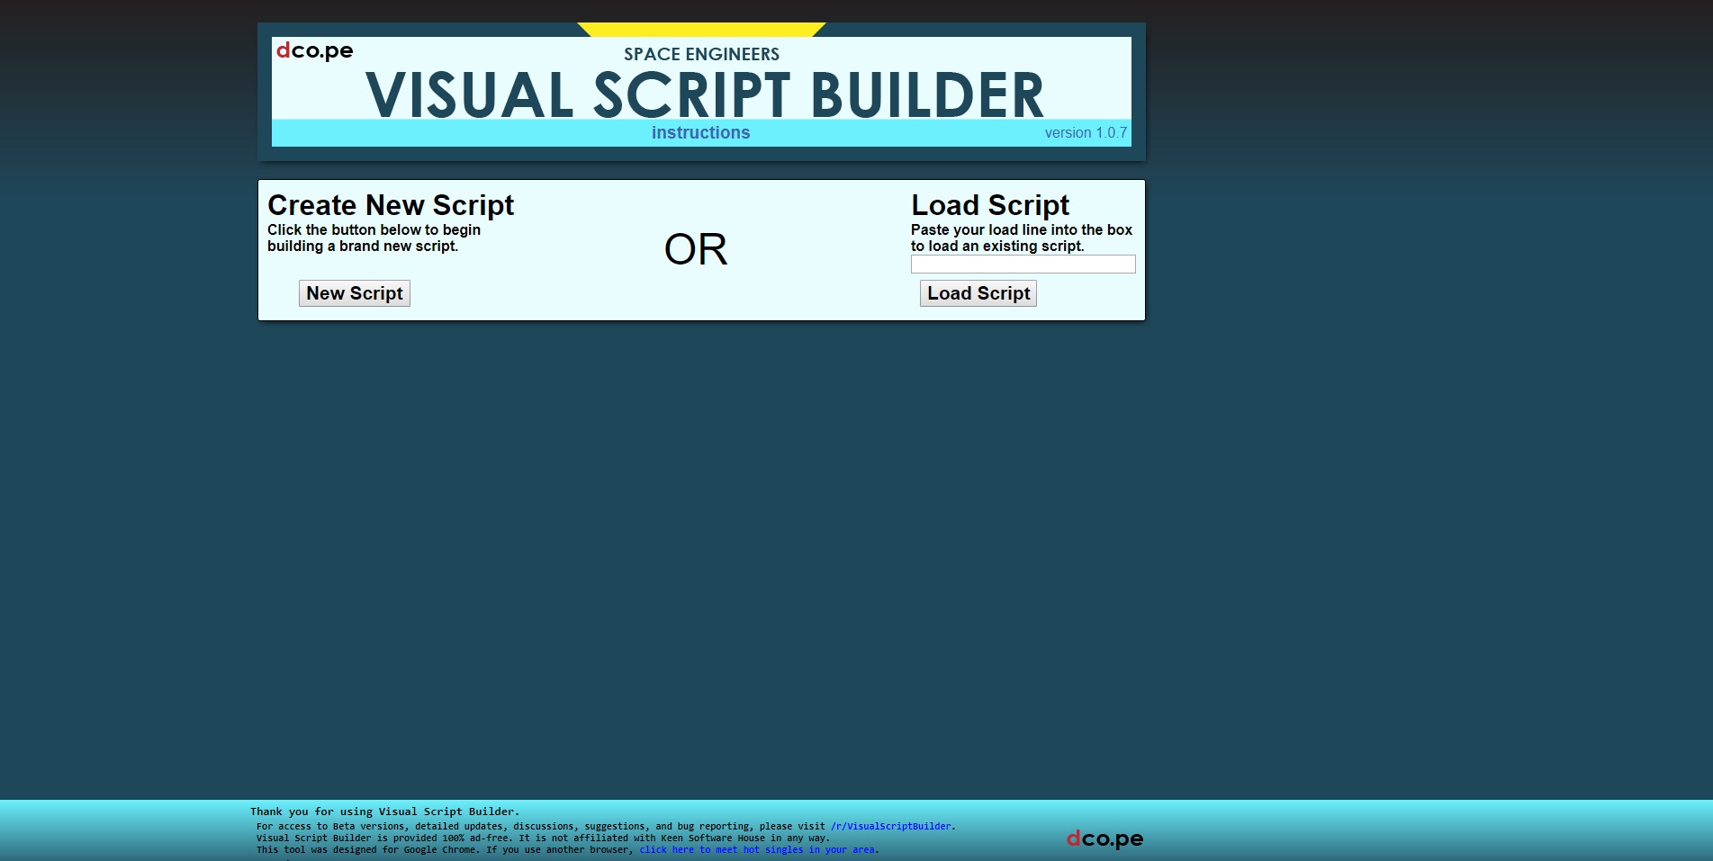This screenshot has width=1713, height=861.
Task: Open the instructions link
Action: [700, 133]
